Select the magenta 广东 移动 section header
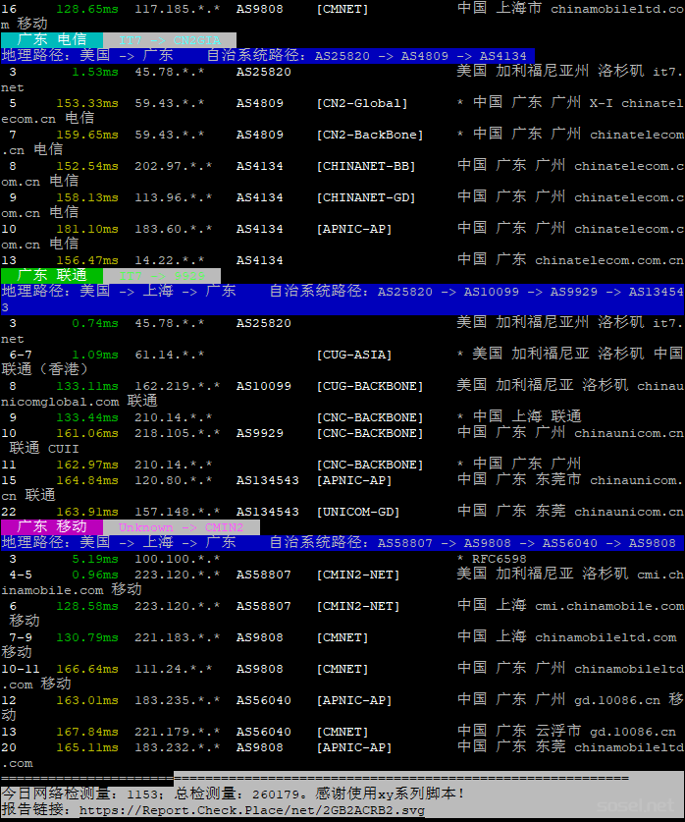The image size is (685, 822). point(51,527)
